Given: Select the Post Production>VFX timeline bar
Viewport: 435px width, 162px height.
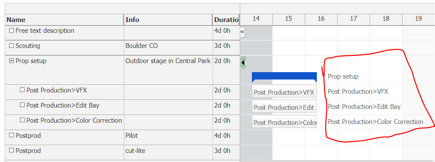Looking at the screenshot, I should pos(284,92).
